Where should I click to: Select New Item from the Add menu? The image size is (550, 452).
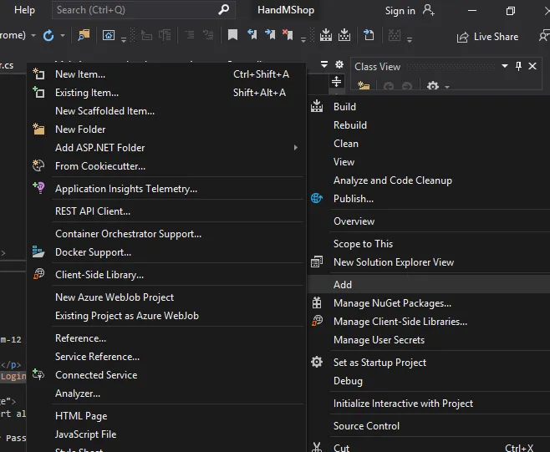pyautogui.click(x=80, y=74)
